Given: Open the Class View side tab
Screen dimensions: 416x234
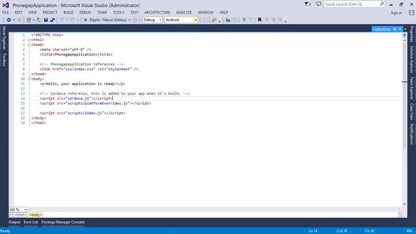Looking at the screenshot, I should point(411,112).
